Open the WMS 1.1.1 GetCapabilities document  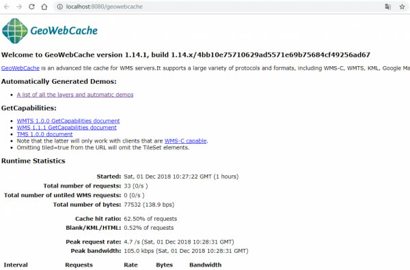point(67,127)
